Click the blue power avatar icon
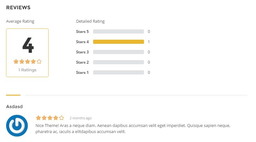 [17, 126]
